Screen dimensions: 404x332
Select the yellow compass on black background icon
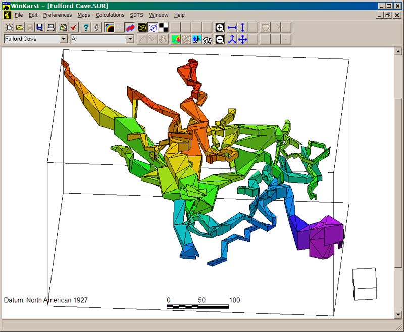pos(142,27)
